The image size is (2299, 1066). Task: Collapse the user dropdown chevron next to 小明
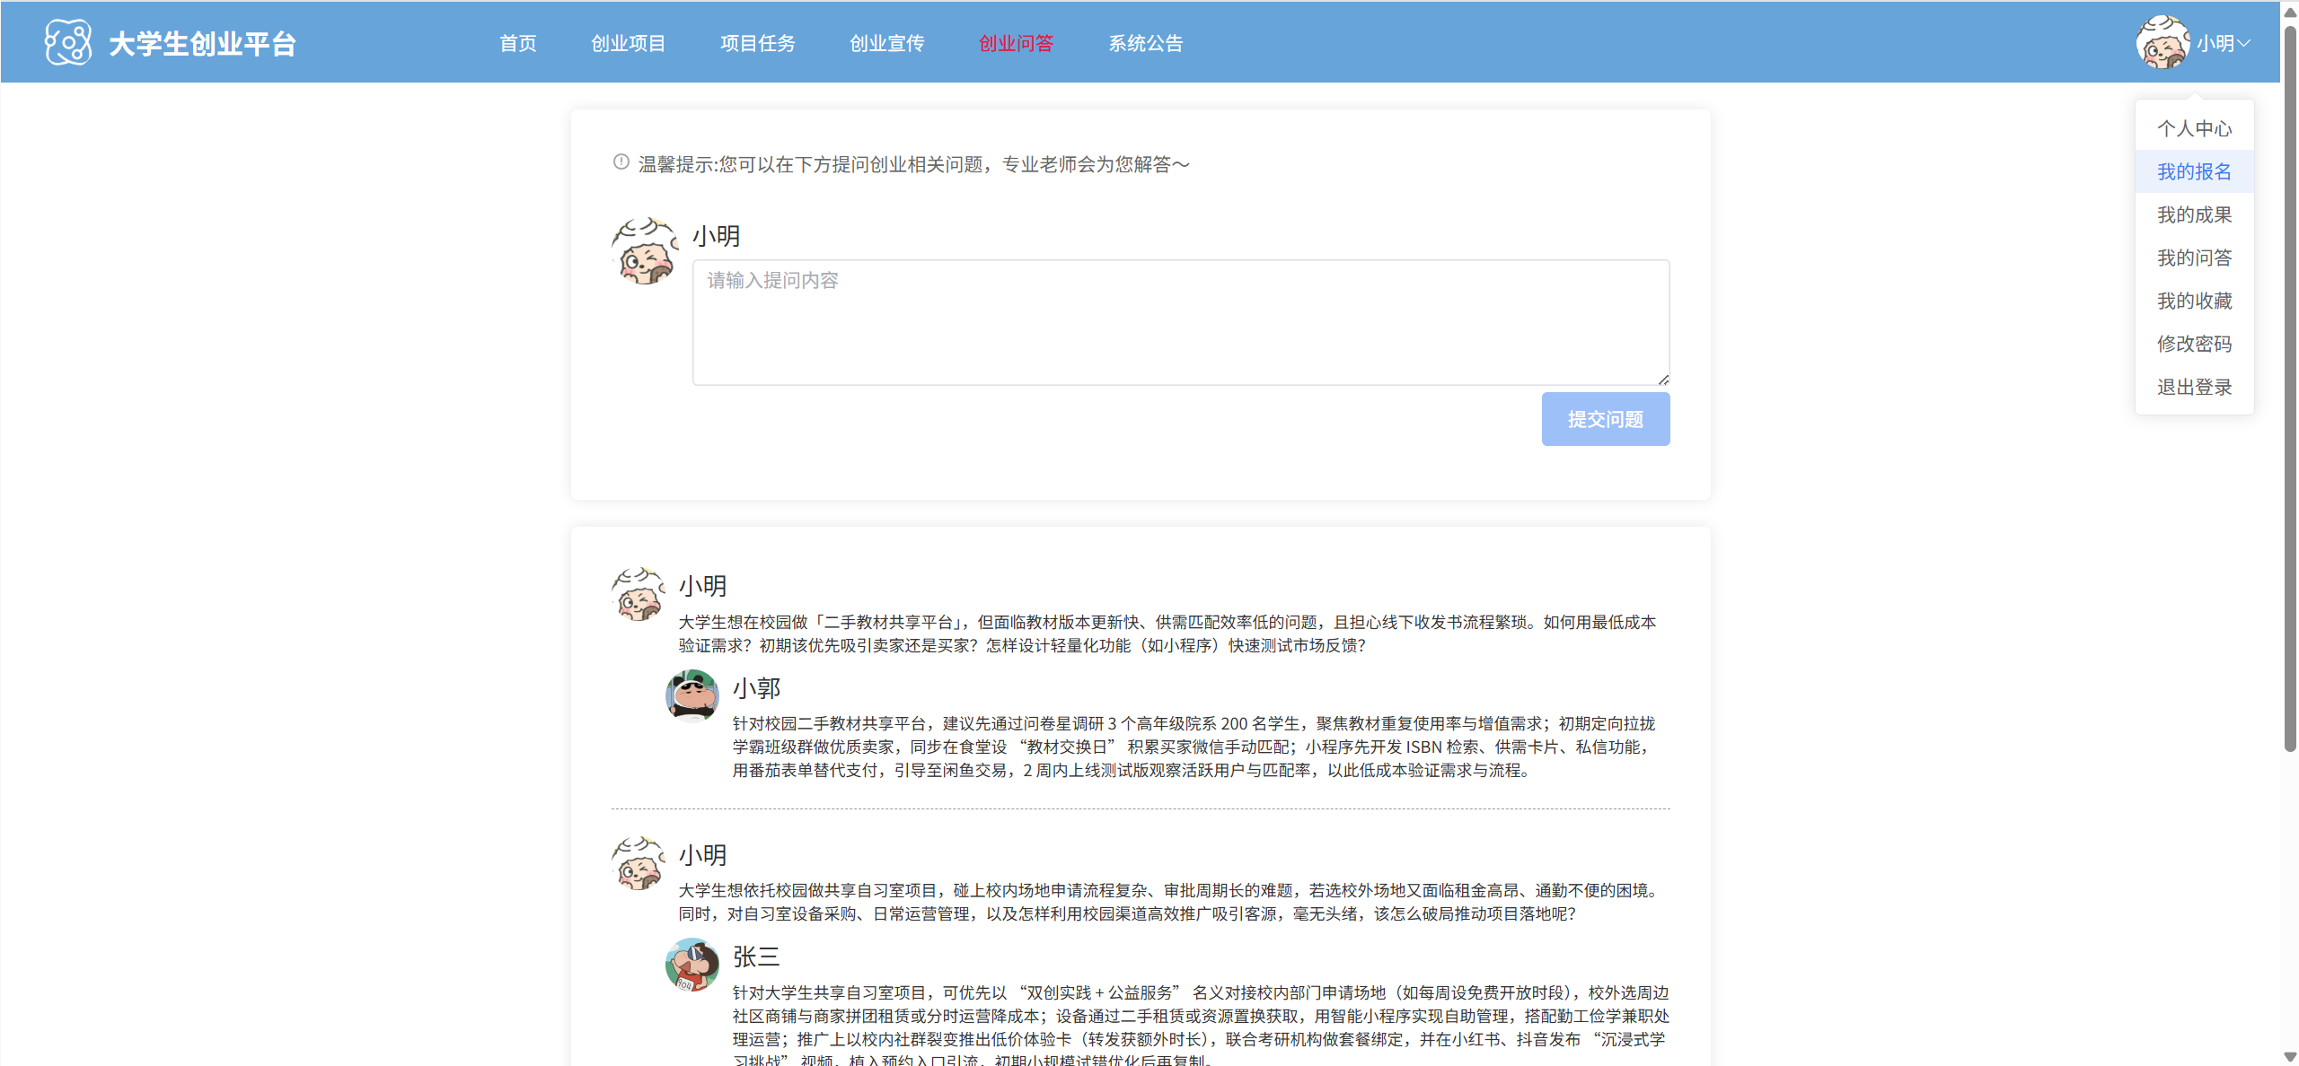pyautogui.click(x=2243, y=43)
